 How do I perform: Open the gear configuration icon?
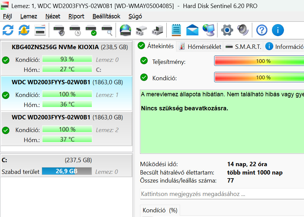(x=227, y=30)
